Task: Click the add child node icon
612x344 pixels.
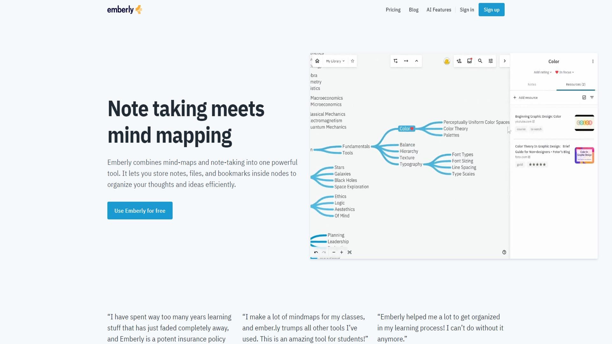Action: point(396,61)
